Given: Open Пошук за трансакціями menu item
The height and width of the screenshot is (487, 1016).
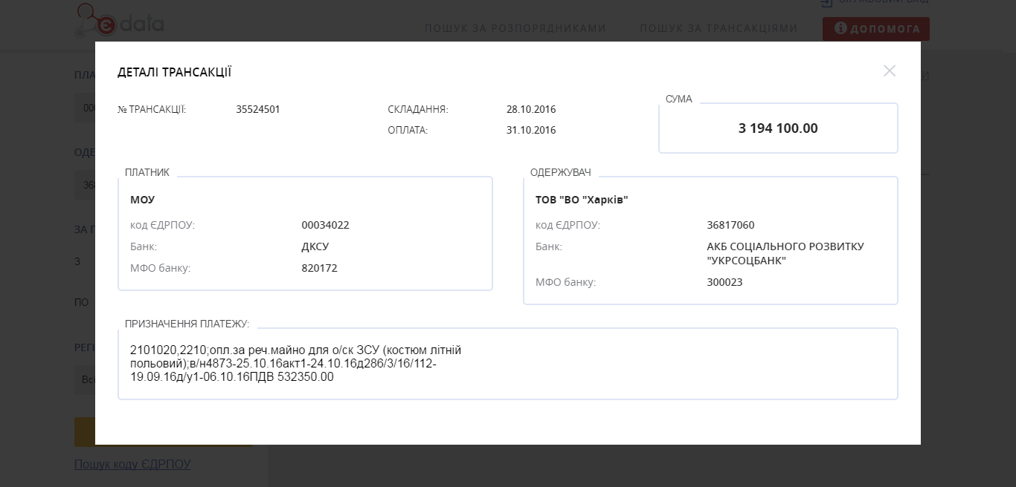Looking at the screenshot, I should point(718,29).
